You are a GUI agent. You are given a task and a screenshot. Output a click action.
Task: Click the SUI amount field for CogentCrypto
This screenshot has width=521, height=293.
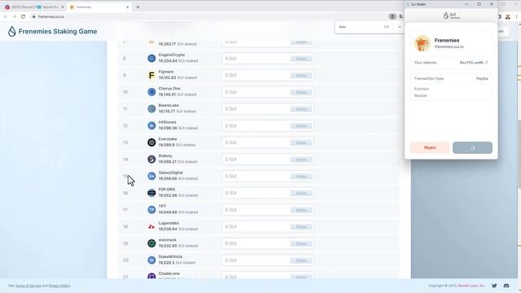(x=268, y=59)
